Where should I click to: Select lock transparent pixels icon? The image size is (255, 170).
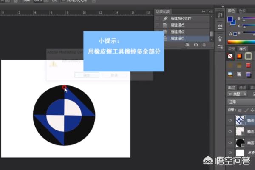tap(240, 110)
